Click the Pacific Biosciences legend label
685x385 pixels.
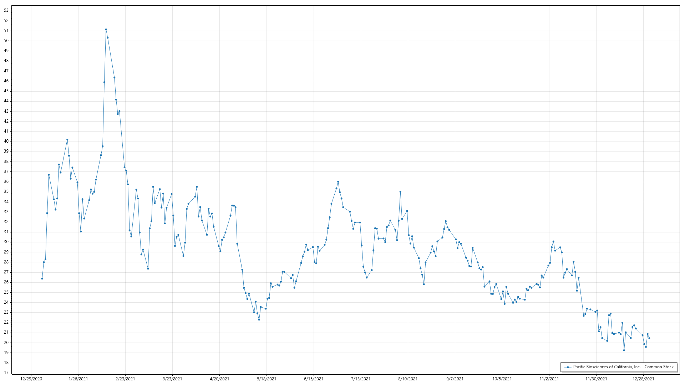click(x=623, y=367)
